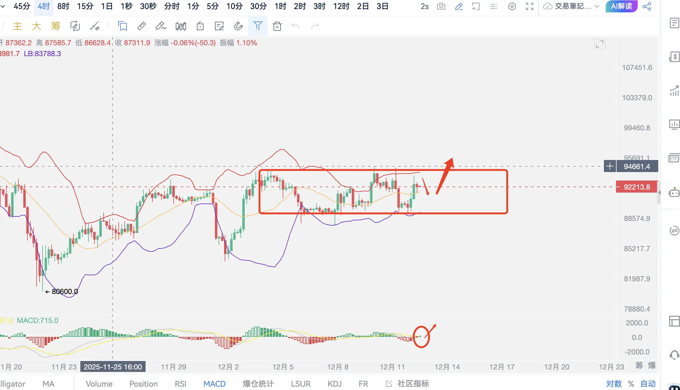Click the bookmark drawing tool icon
The width and height of the screenshot is (680, 390).
[x=123, y=26]
